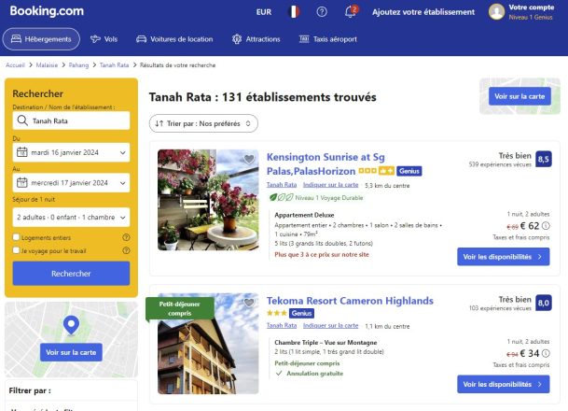The height and width of the screenshot is (411, 568).
Task: Open check-out date dropdown mercredi 17 janvier
Action: pos(71,183)
